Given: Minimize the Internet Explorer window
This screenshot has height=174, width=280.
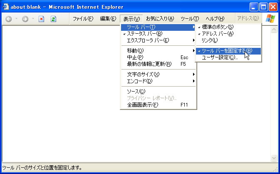Looking at the screenshot, I should [253, 7].
